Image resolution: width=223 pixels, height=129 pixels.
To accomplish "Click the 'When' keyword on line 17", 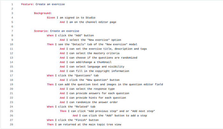I will (x=50, y=75).
